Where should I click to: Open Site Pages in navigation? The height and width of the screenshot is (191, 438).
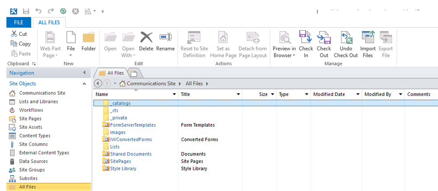coord(30,119)
